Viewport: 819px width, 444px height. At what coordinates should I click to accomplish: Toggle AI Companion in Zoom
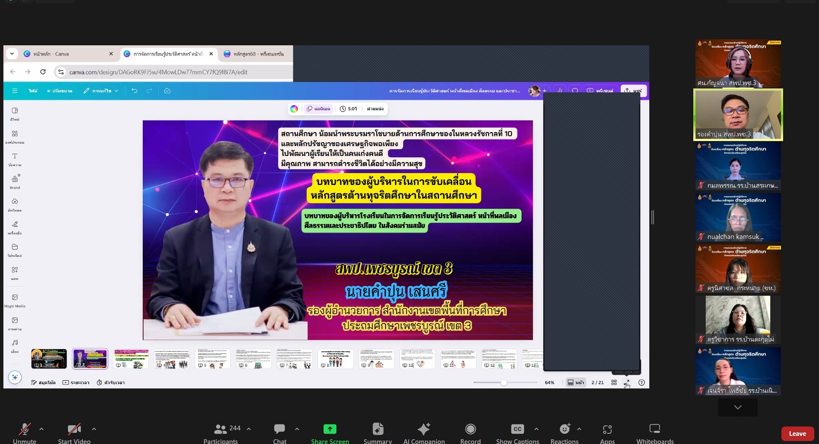tap(424, 433)
